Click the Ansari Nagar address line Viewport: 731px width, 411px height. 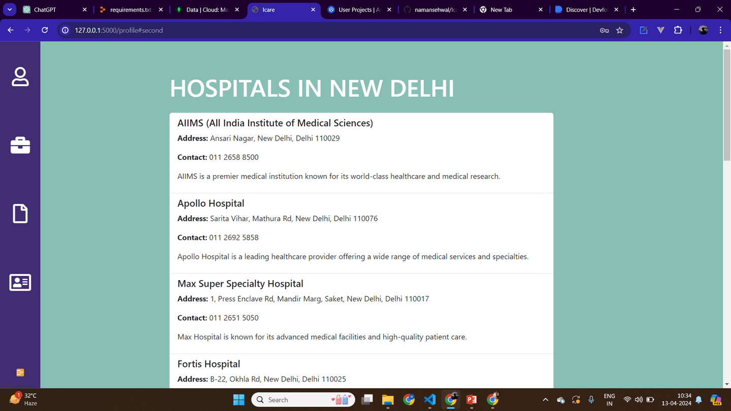[258, 138]
